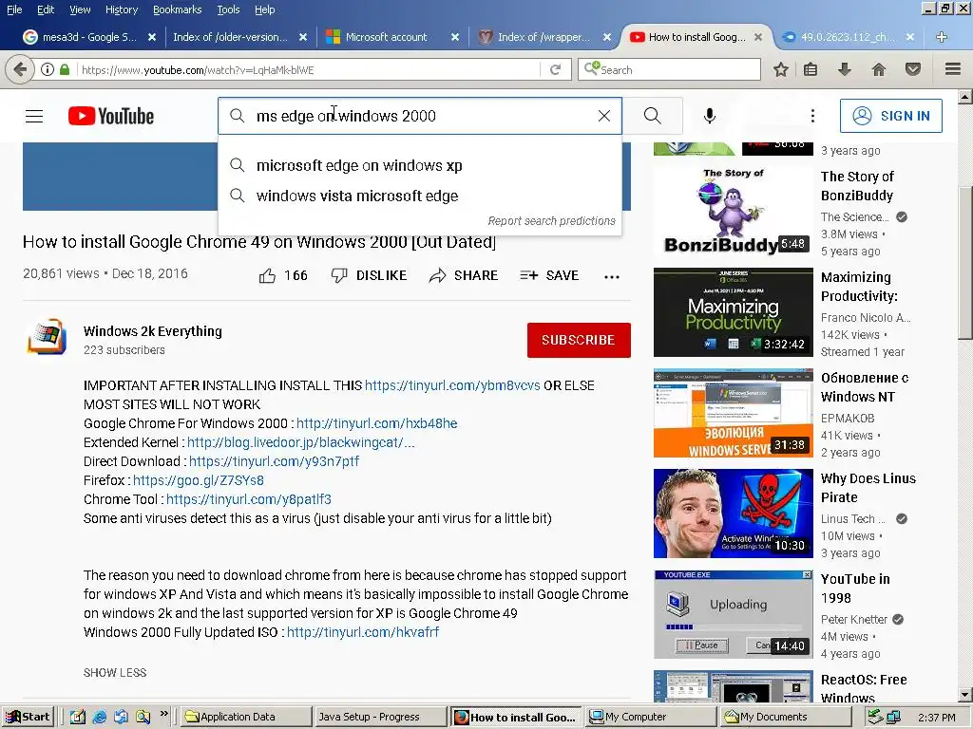Open Extended Kernel blackwingcat blog link

tap(301, 442)
